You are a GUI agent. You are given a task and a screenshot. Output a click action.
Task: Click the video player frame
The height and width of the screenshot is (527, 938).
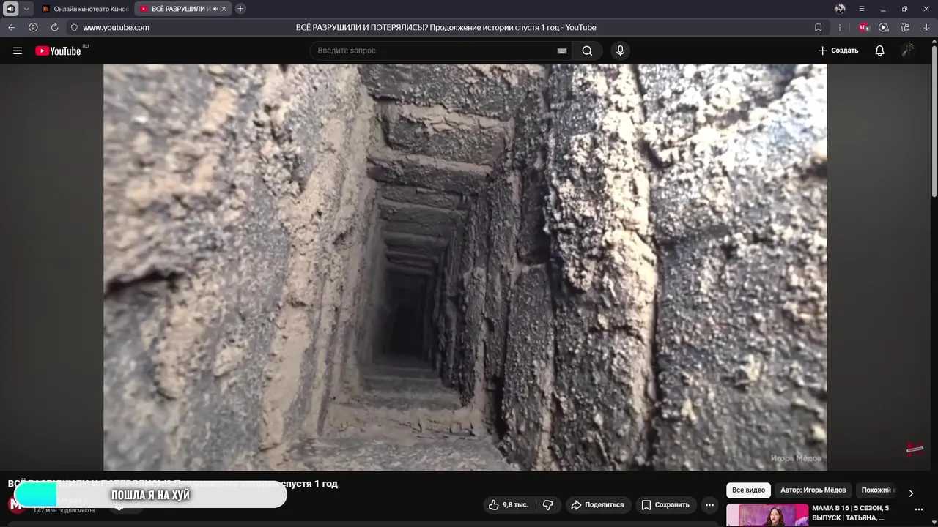[465, 267]
